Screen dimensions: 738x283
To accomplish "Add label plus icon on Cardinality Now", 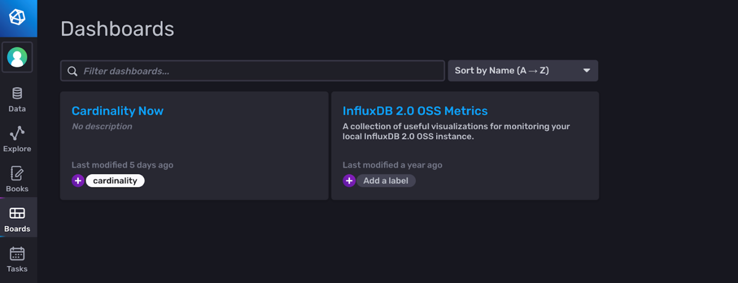I will coord(78,181).
